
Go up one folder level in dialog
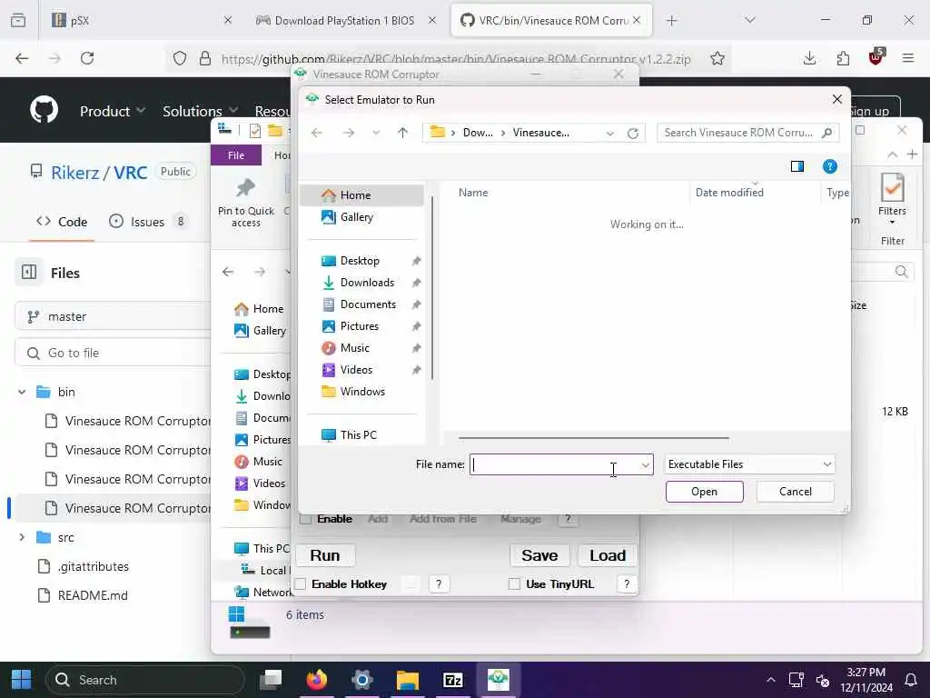point(402,133)
